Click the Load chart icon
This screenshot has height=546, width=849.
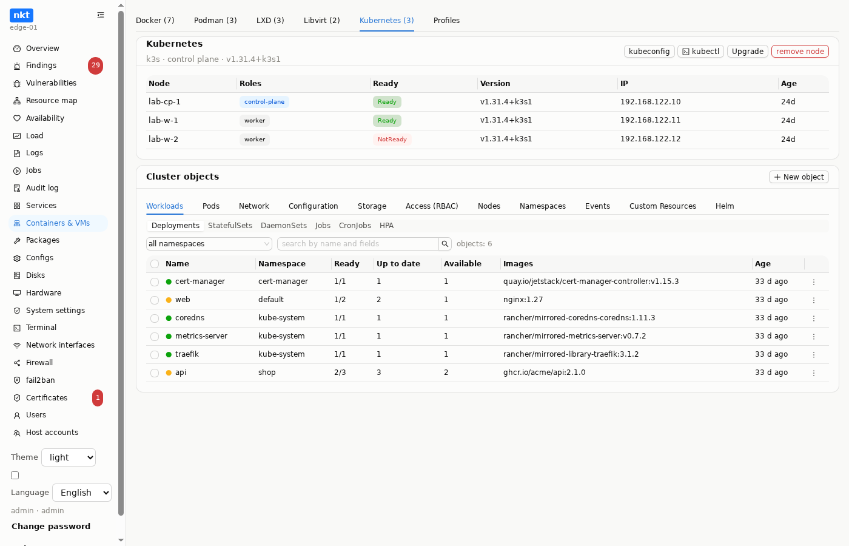(17, 136)
